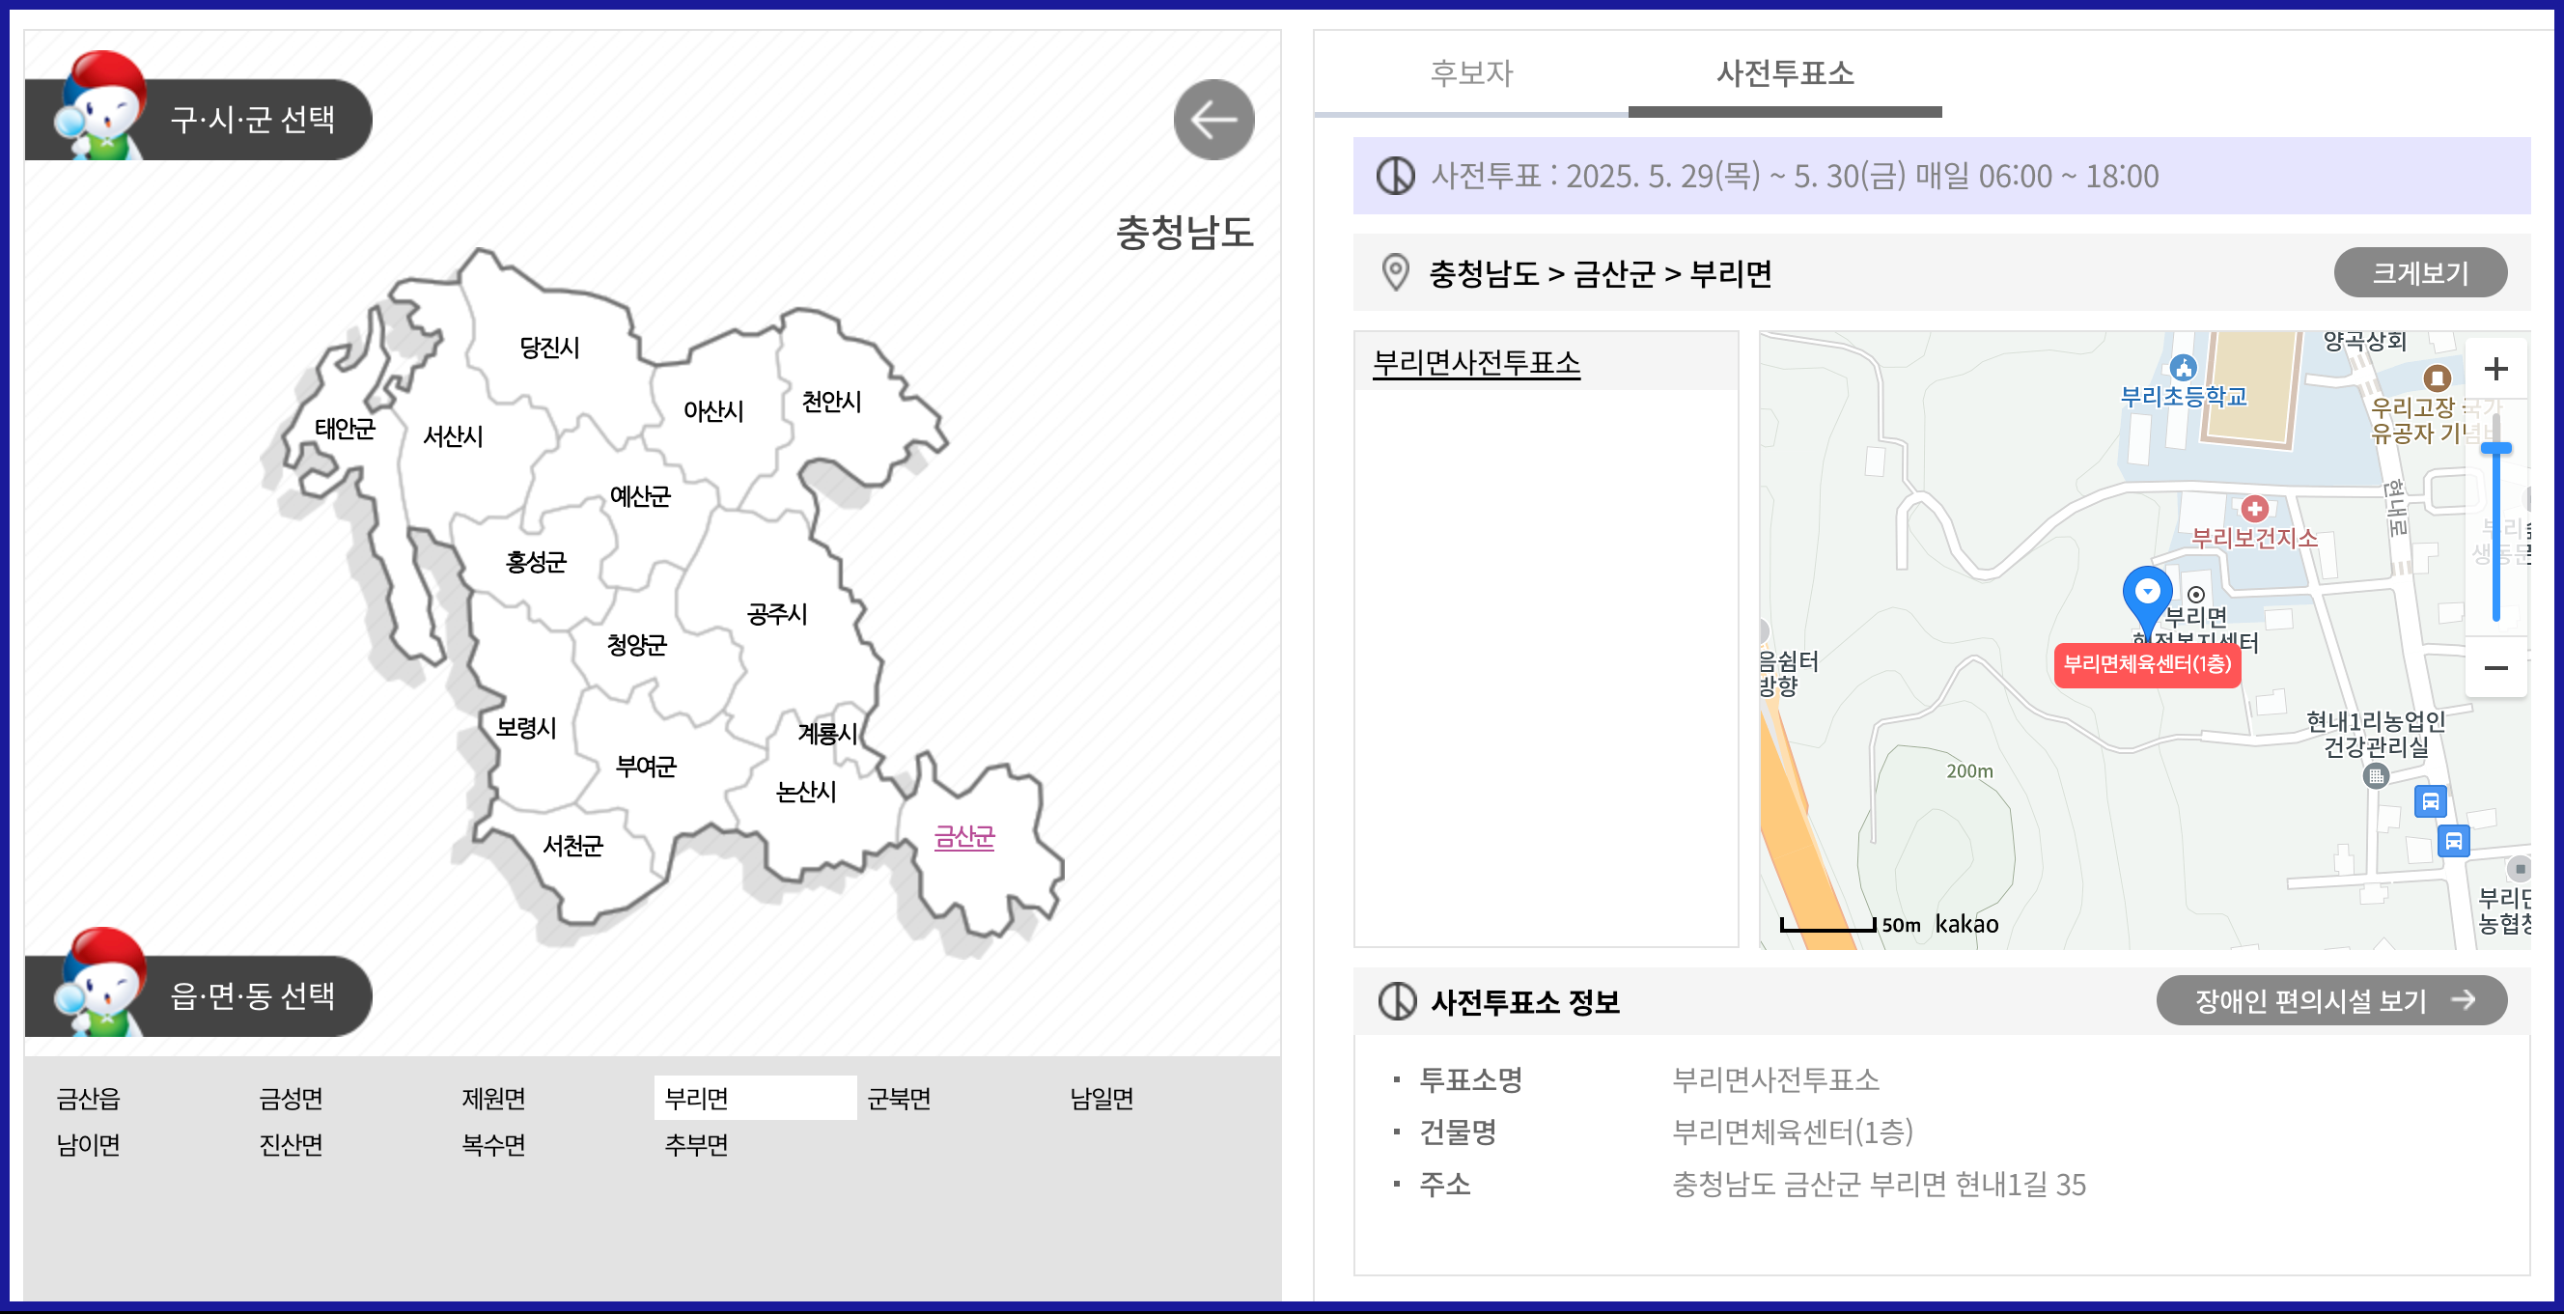Click the red 부리면체육센터(1층) label
Screen dimensions: 2564x1314
(x=2147, y=665)
